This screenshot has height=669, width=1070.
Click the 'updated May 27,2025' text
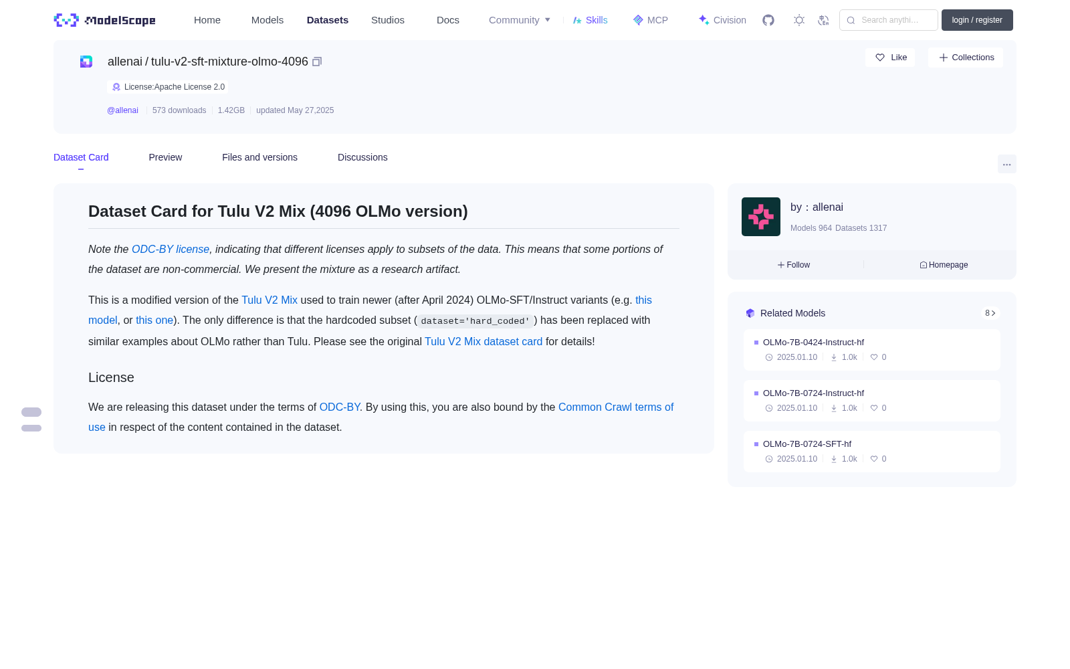pos(295,110)
